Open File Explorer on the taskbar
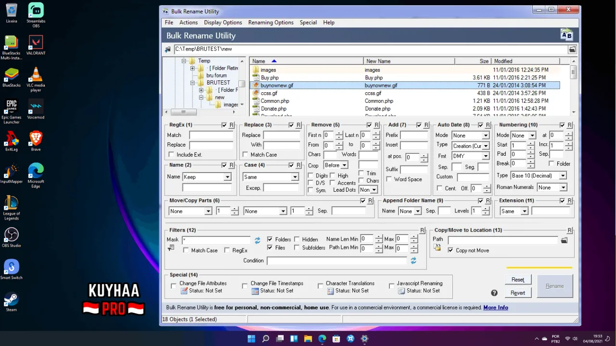 308,339
